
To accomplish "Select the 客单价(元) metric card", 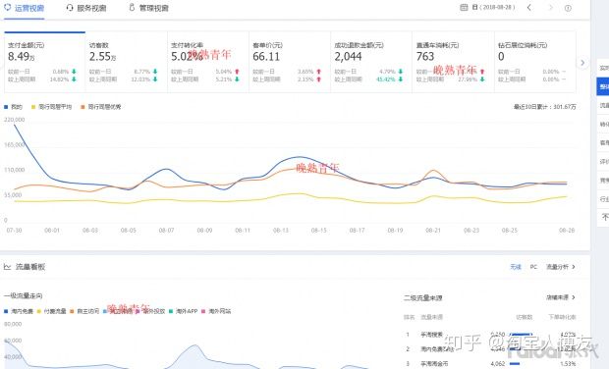I will (x=290, y=62).
